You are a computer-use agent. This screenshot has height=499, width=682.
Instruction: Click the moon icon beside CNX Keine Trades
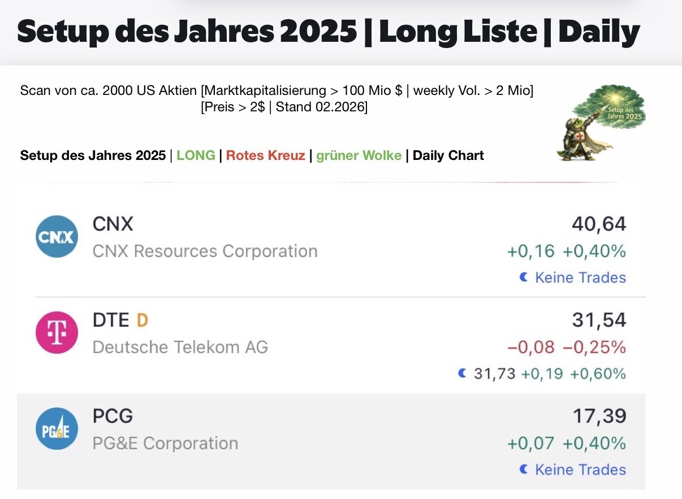524,277
